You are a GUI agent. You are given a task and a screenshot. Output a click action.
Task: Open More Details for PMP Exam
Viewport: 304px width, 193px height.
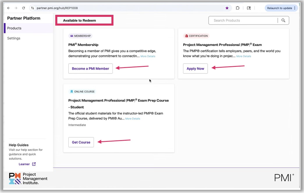244,56
